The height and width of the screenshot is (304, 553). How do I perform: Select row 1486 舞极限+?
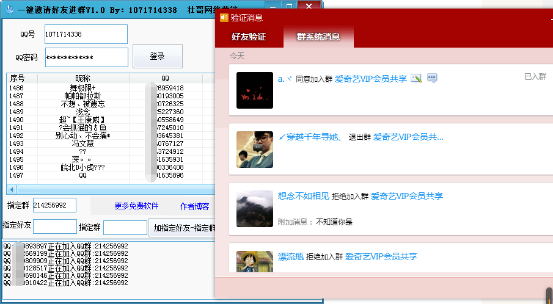point(111,88)
